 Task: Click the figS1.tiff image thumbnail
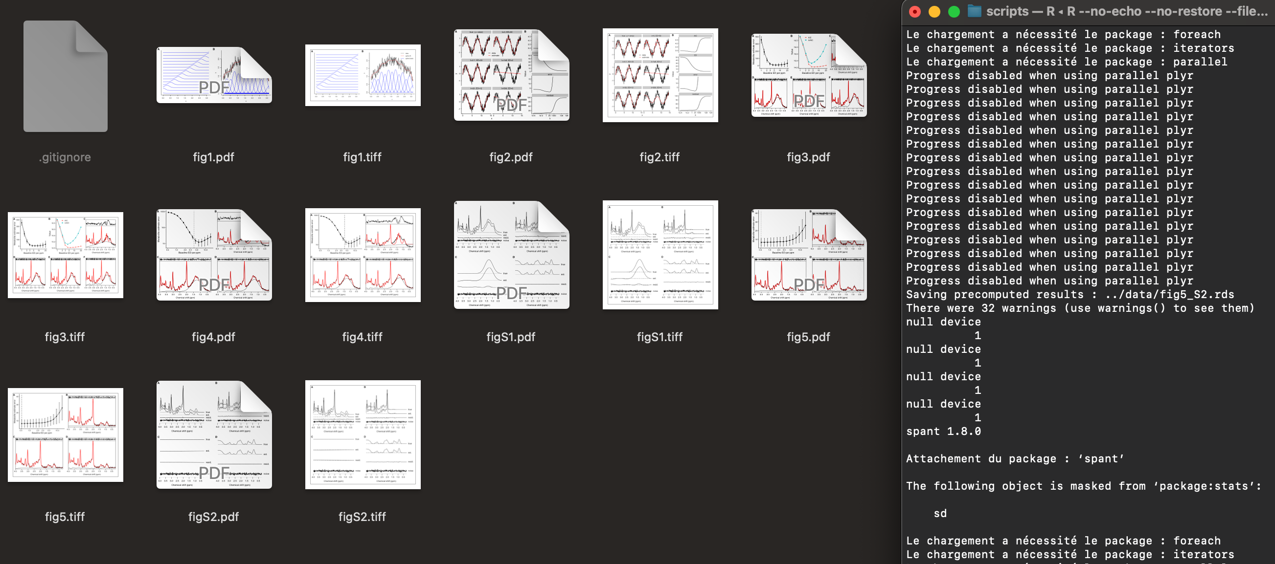tap(660, 255)
